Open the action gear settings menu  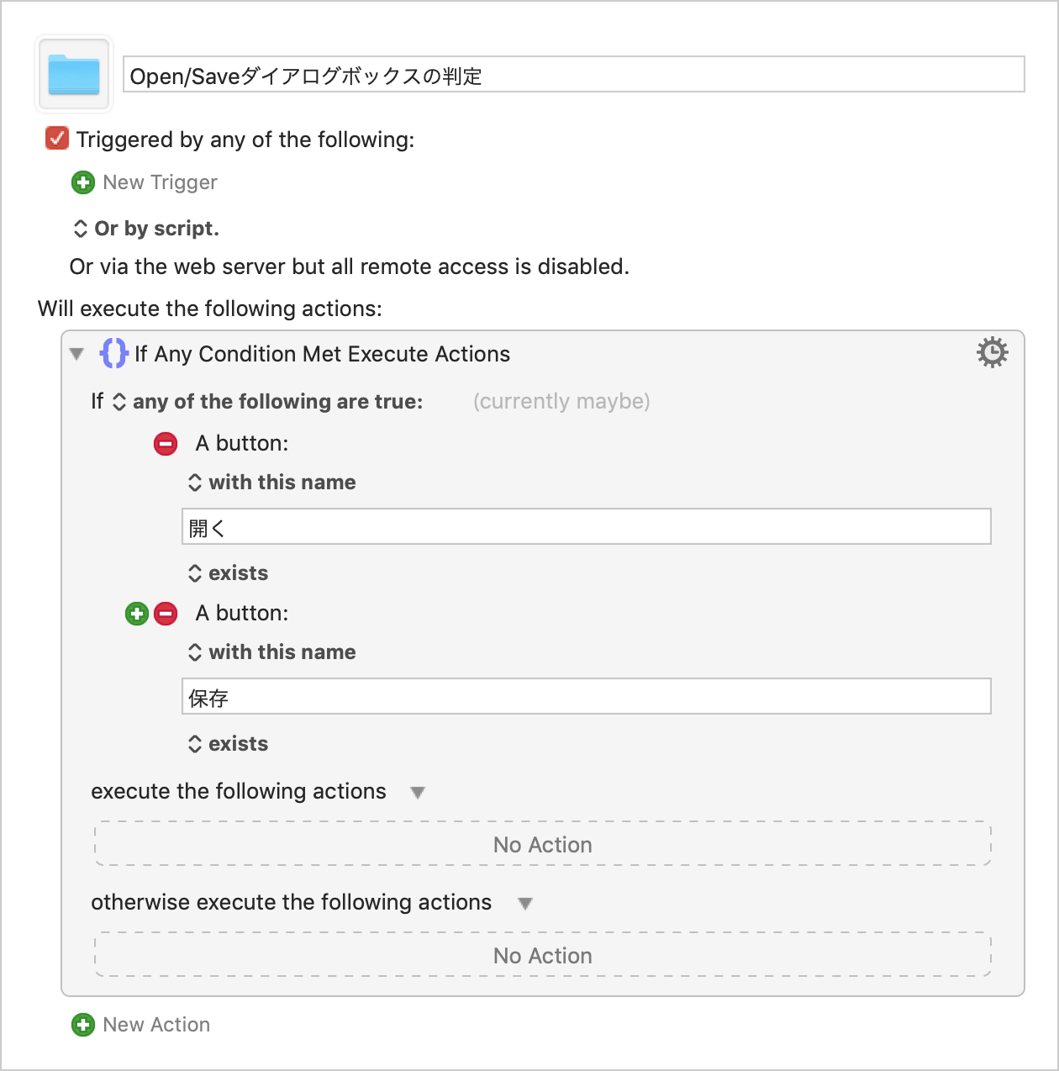coord(992,353)
